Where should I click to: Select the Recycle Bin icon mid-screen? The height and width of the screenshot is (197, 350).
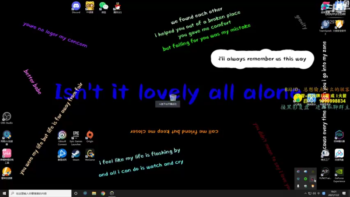173,97
